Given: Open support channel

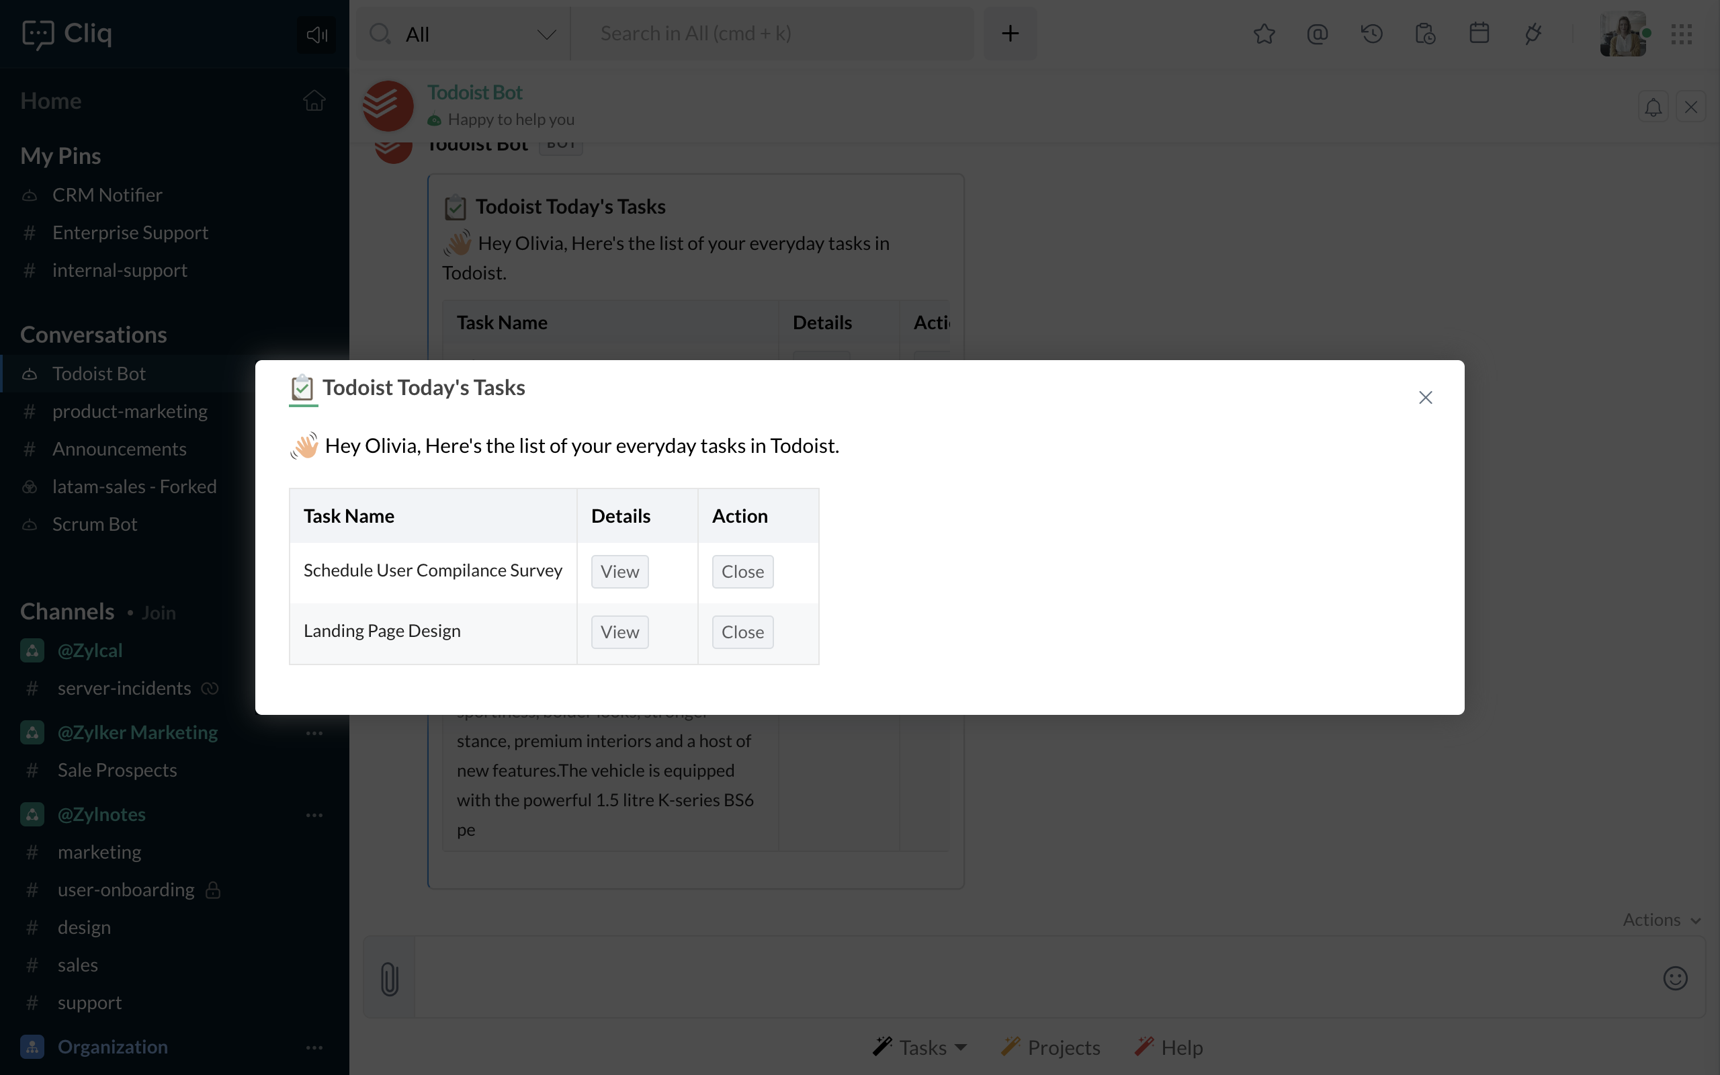Looking at the screenshot, I should pos(89,1002).
